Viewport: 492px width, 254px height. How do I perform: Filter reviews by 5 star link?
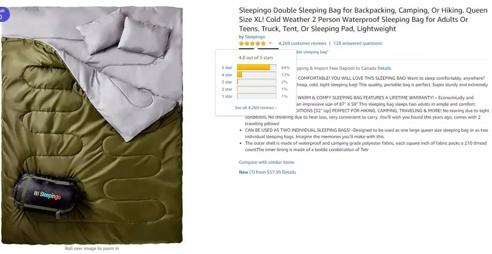(227, 68)
